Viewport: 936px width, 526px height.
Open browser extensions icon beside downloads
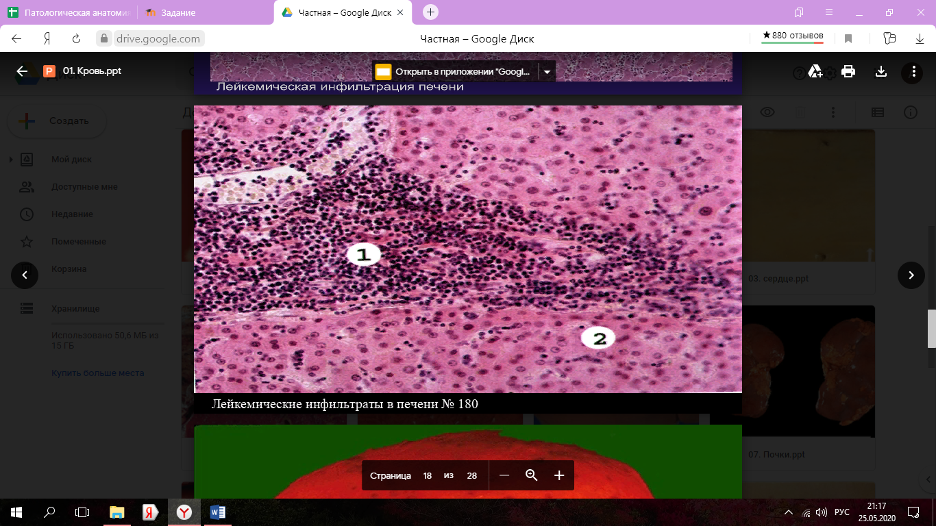pyautogui.click(x=889, y=38)
